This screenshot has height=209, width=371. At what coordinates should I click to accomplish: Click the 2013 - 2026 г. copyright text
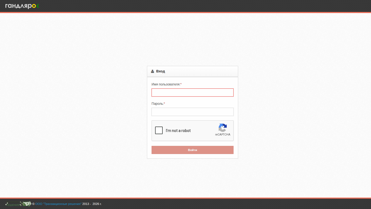92,204
